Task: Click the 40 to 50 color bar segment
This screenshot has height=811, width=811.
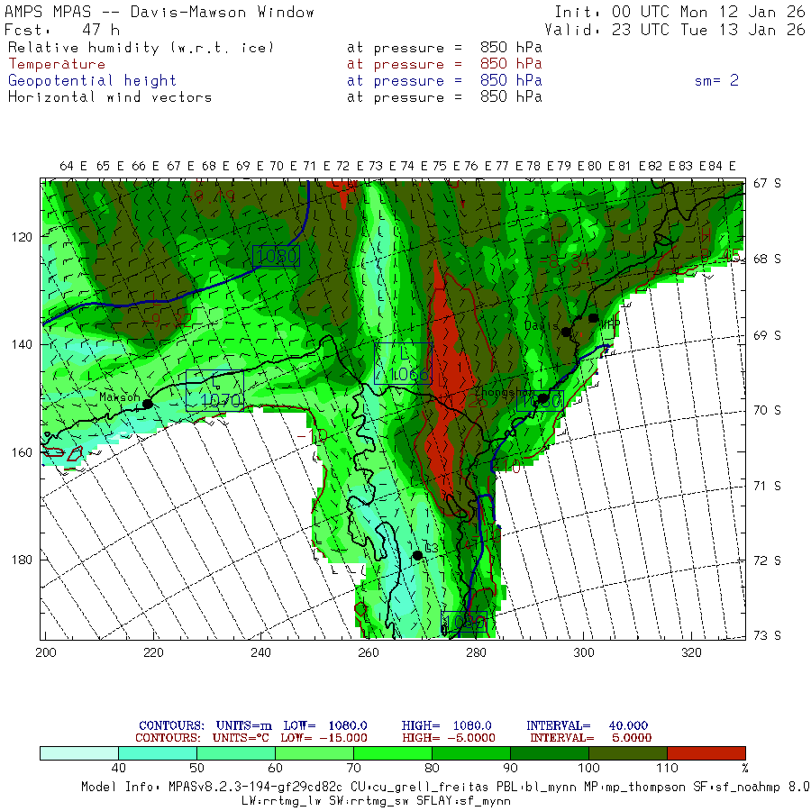Action: (x=158, y=753)
